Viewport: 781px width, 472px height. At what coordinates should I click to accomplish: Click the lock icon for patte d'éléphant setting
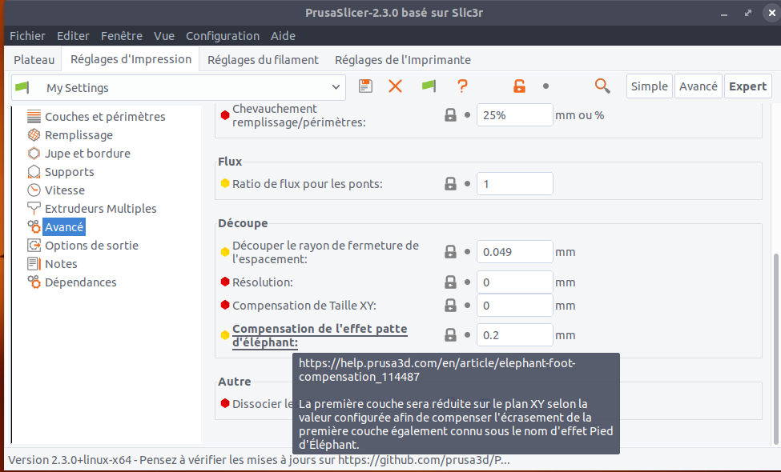pos(450,334)
